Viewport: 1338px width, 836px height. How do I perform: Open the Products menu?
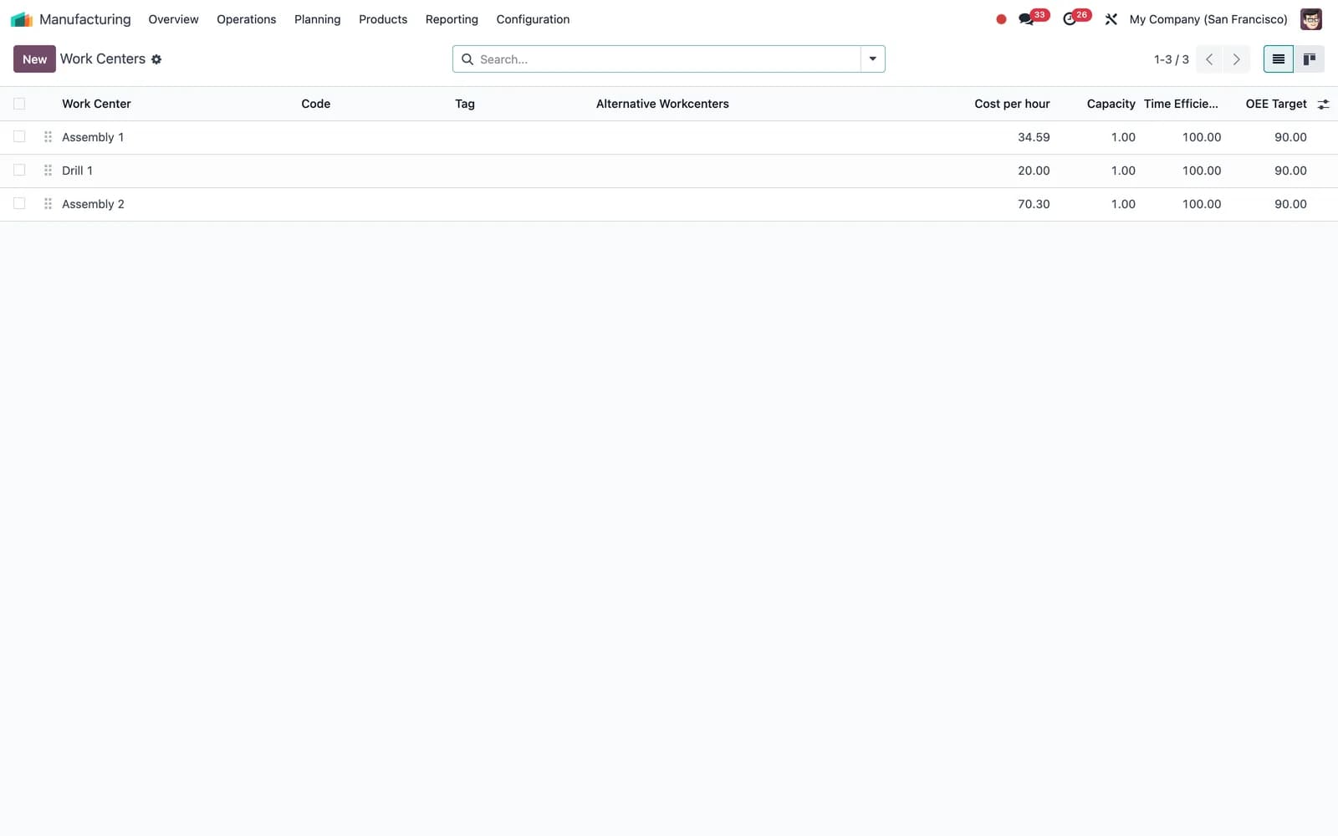pos(383,19)
